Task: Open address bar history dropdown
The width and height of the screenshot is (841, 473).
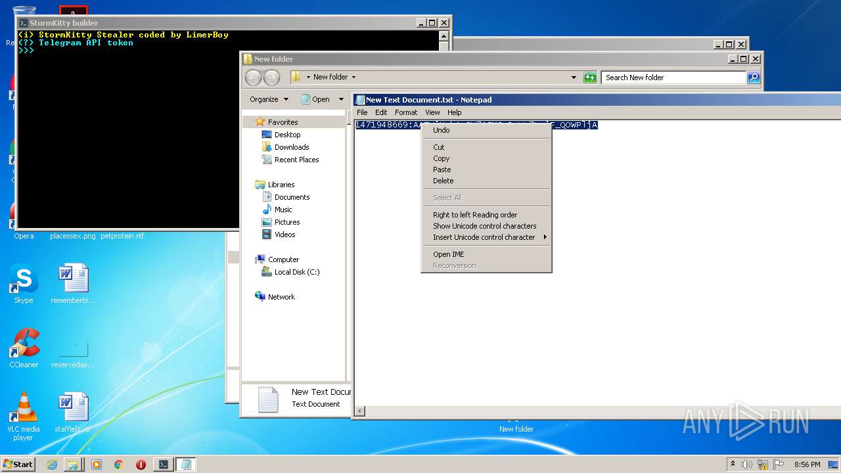Action: tap(574, 78)
